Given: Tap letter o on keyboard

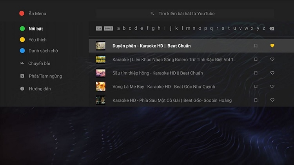Looking at the screenshot, I should click(x=200, y=28).
